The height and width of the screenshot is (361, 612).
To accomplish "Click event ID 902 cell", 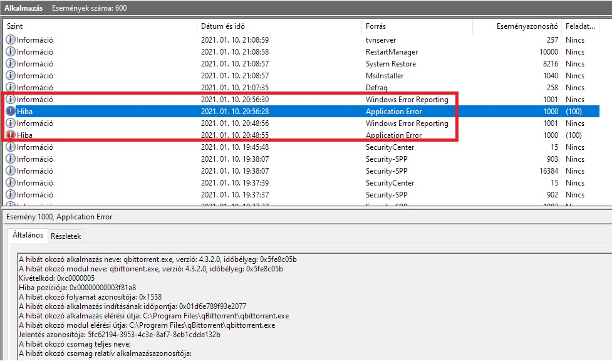I will pyautogui.click(x=552, y=194).
